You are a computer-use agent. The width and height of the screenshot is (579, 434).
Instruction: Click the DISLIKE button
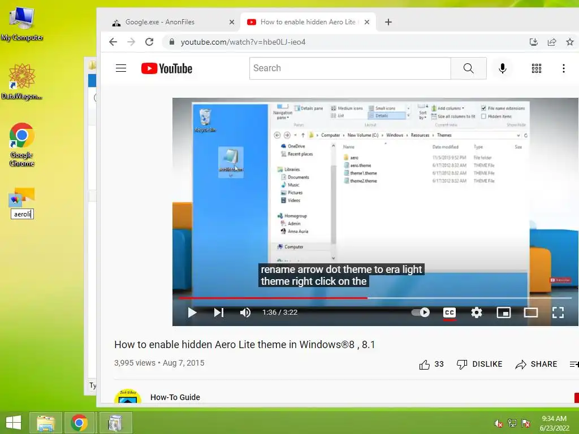coord(479,364)
